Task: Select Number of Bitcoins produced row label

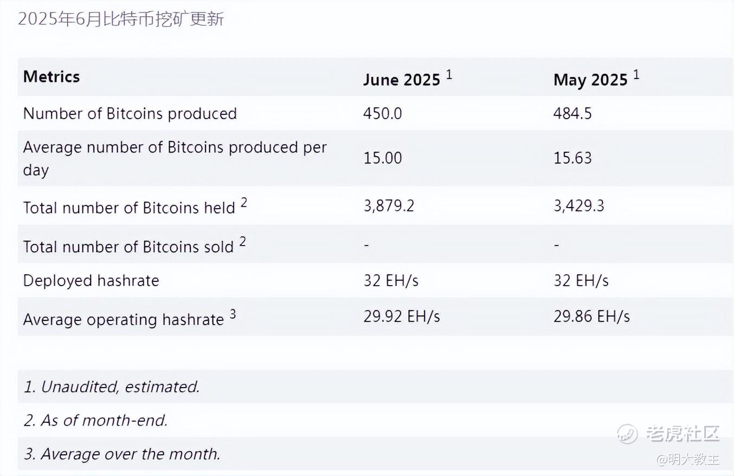Action: coord(130,113)
